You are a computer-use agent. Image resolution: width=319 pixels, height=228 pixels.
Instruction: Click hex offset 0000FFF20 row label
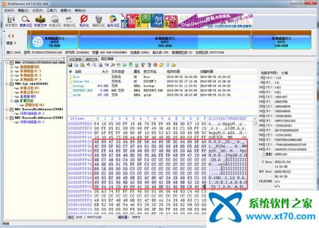click(80, 141)
